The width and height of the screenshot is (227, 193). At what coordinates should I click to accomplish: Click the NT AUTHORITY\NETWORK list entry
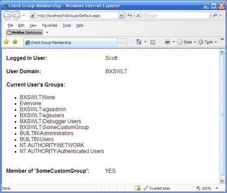52,145
